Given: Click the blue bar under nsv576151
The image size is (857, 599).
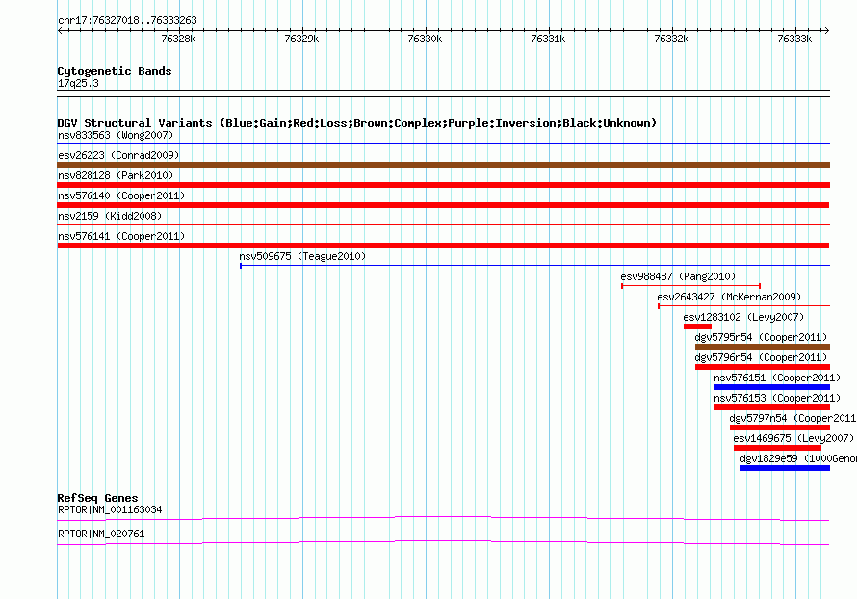Looking at the screenshot, I should click(772, 387).
